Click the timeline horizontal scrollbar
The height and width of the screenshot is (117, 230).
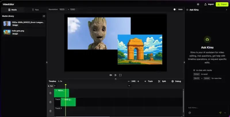click(82, 116)
